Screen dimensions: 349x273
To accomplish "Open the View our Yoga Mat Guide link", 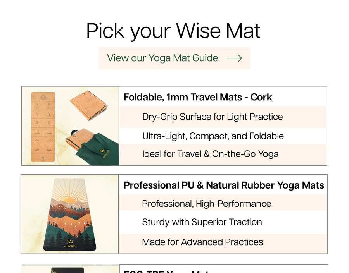I will pyautogui.click(x=162, y=58).
